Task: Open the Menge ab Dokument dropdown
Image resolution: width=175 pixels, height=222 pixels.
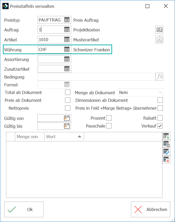Action: click(x=141, y=92)
